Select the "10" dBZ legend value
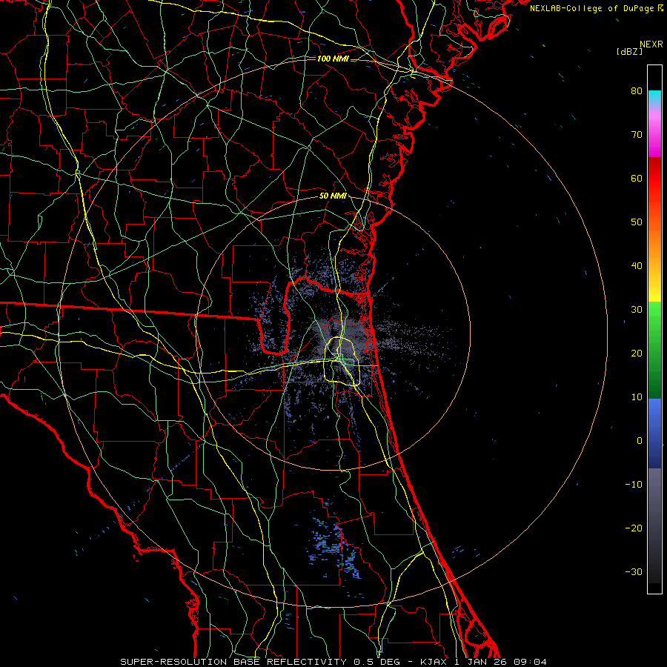Screen dimensions: 667x667 [637, 397]
